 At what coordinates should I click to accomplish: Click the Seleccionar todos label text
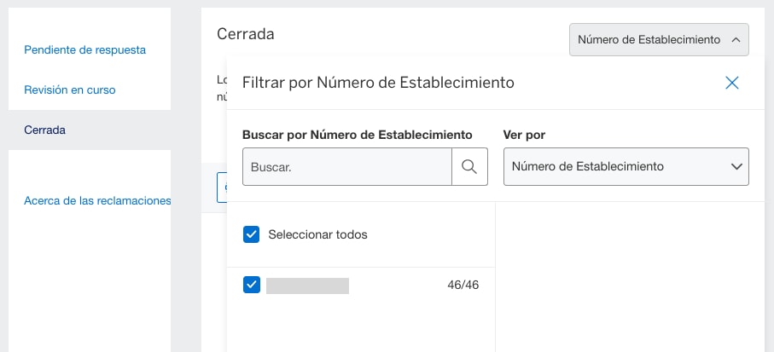click(x=317, y=234)
